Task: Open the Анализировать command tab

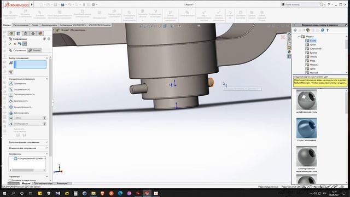Action: (49, 25)
